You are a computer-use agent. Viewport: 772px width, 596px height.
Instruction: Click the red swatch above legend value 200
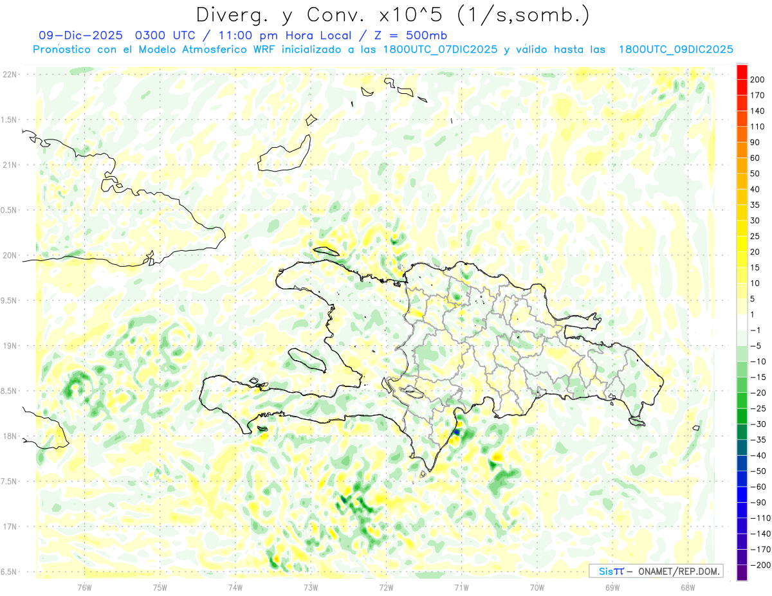point(742,71)
